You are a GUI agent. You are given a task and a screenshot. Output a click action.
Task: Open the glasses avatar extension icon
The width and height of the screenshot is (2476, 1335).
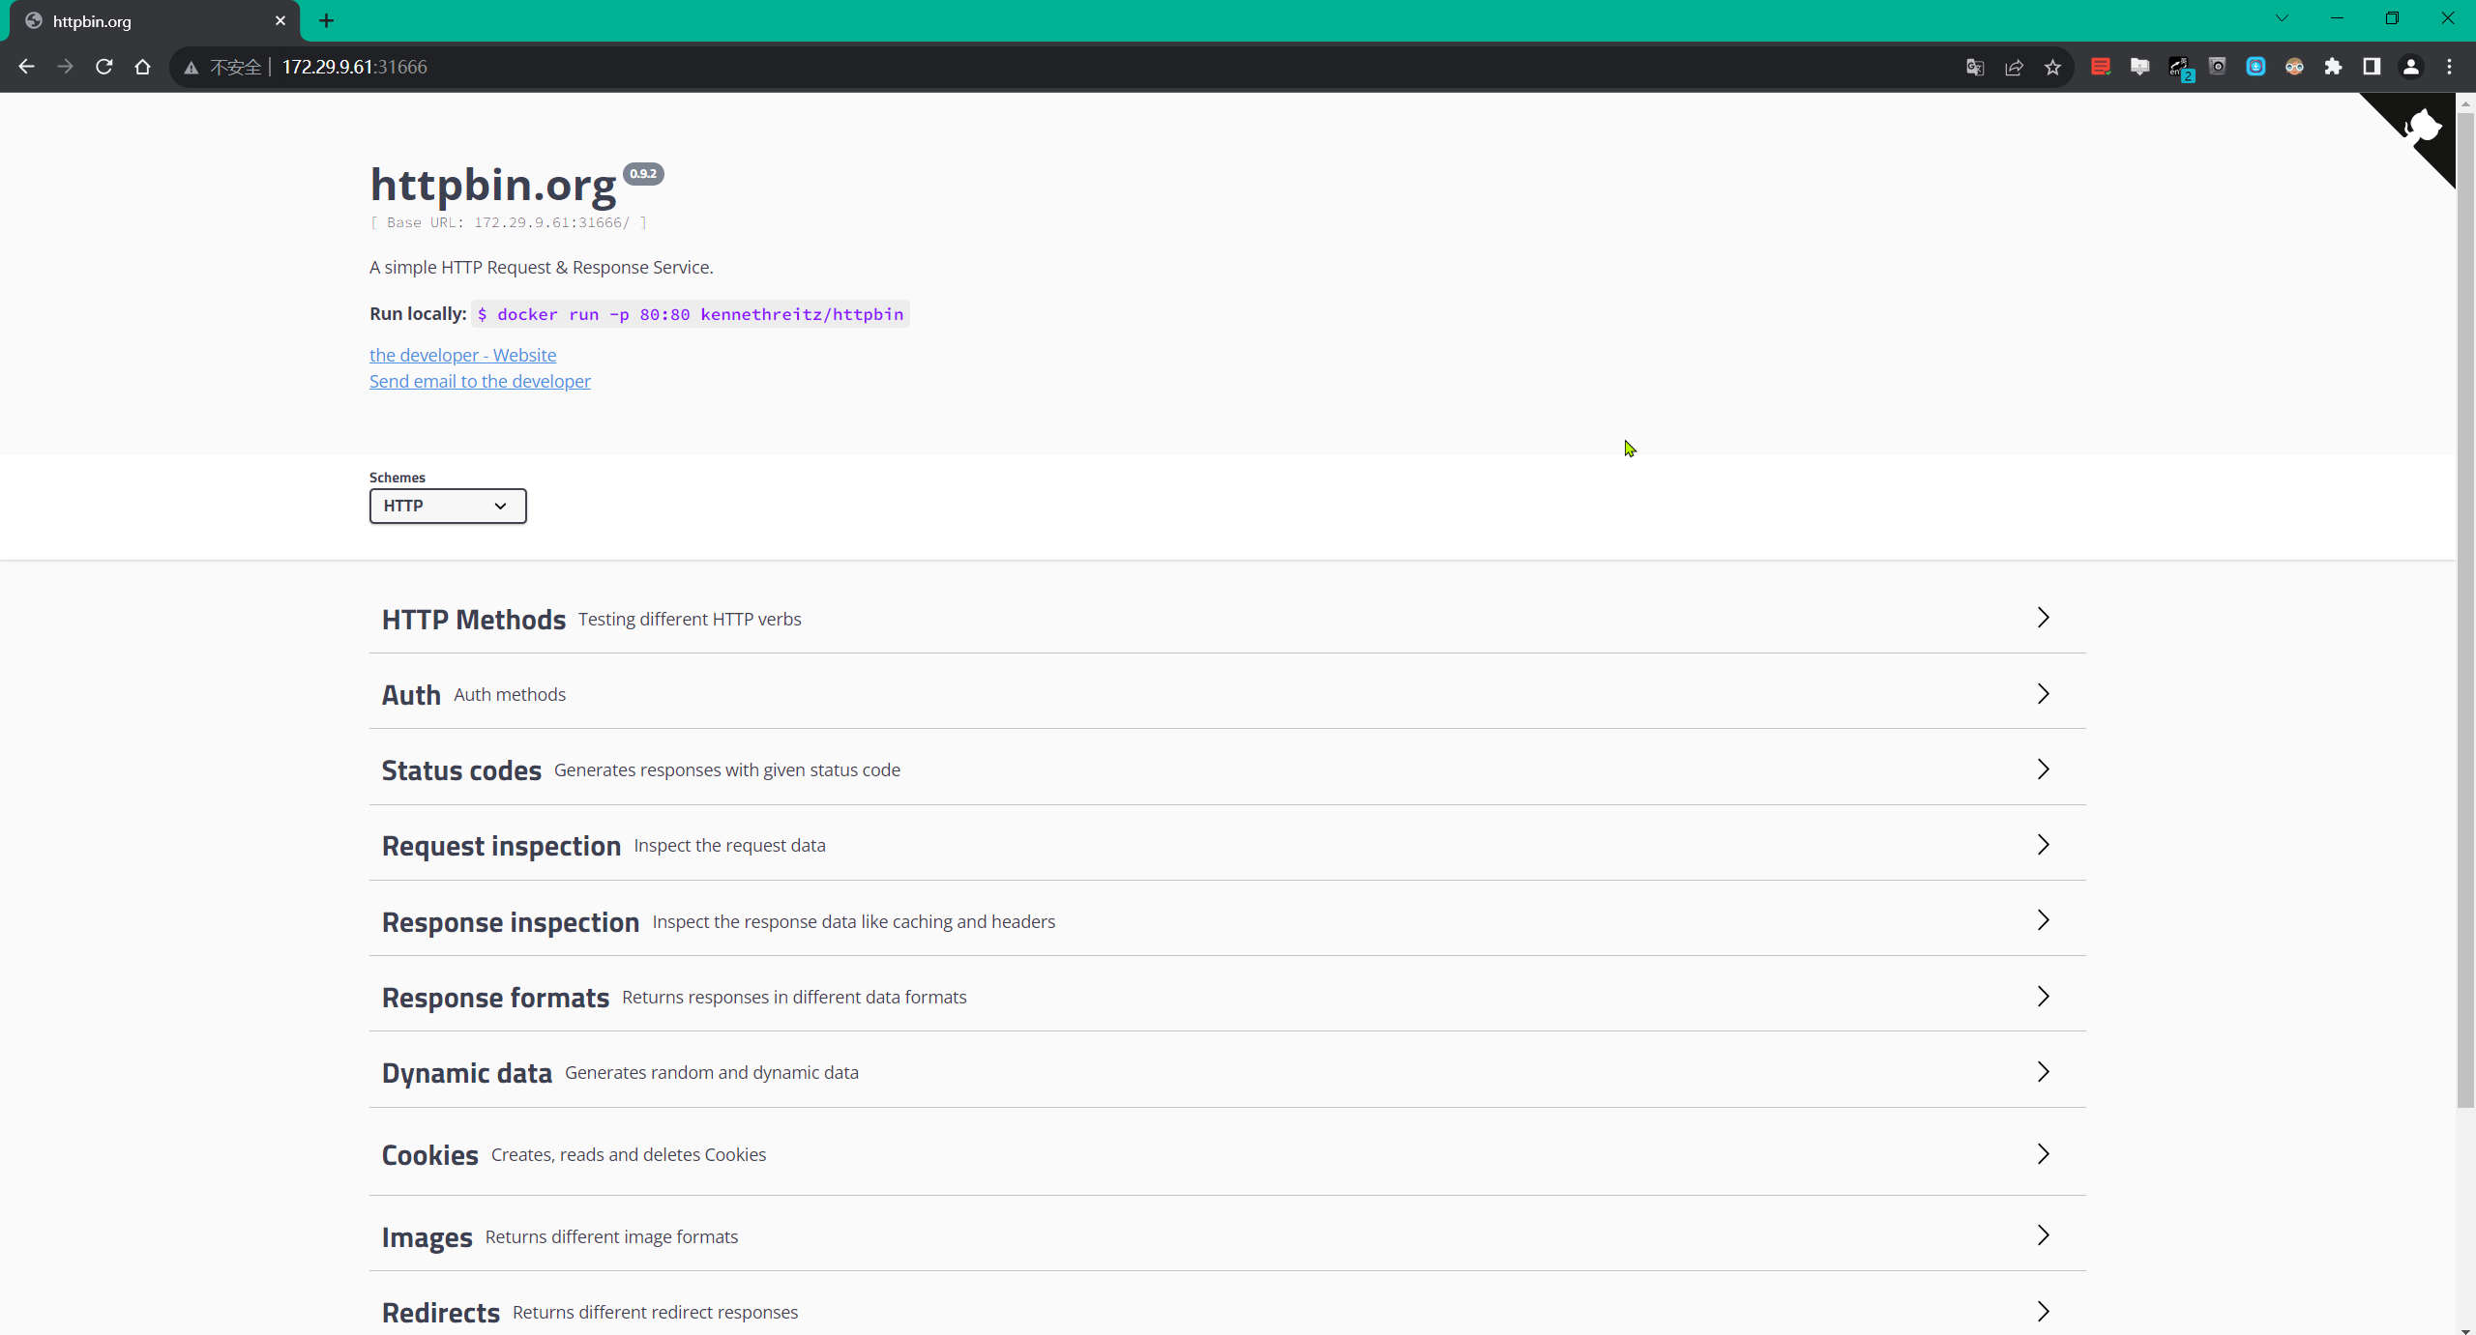click(x=2294, y=67)
